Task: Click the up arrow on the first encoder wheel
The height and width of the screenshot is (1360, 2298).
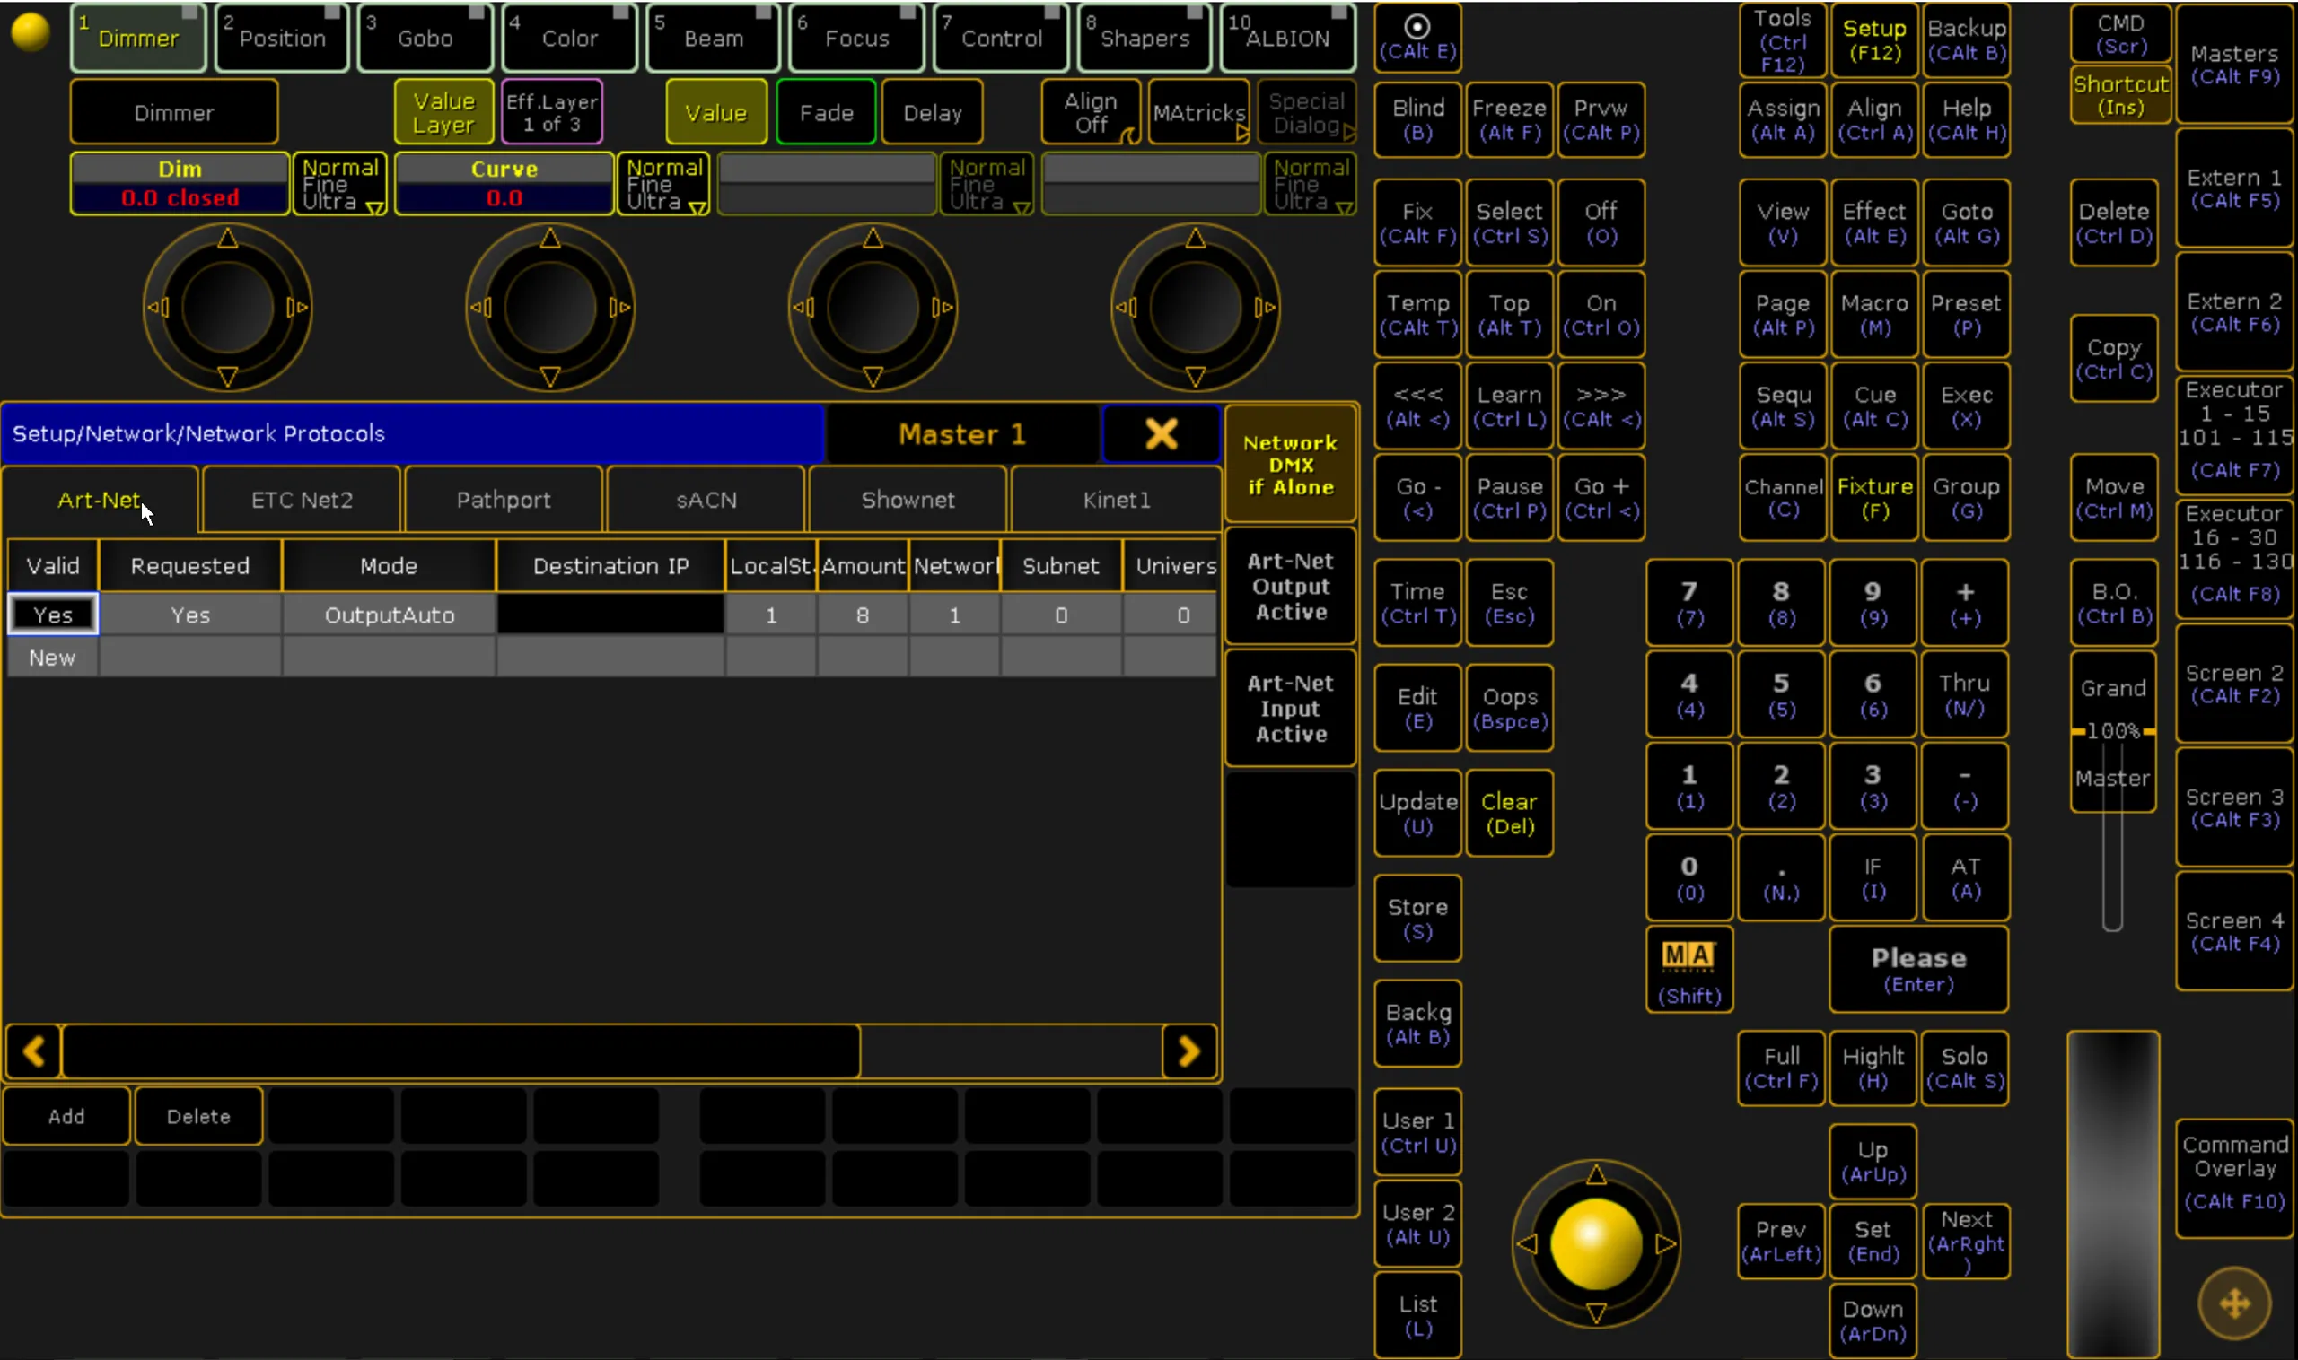Action: 227,240
